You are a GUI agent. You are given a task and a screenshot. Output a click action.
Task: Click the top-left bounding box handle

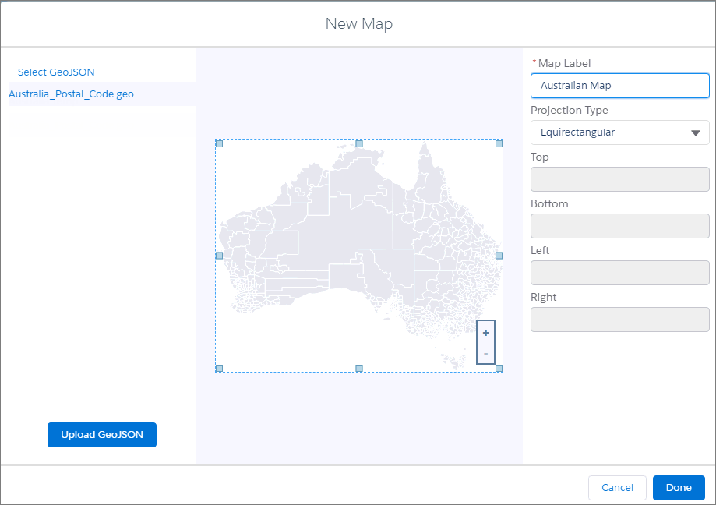219,144
